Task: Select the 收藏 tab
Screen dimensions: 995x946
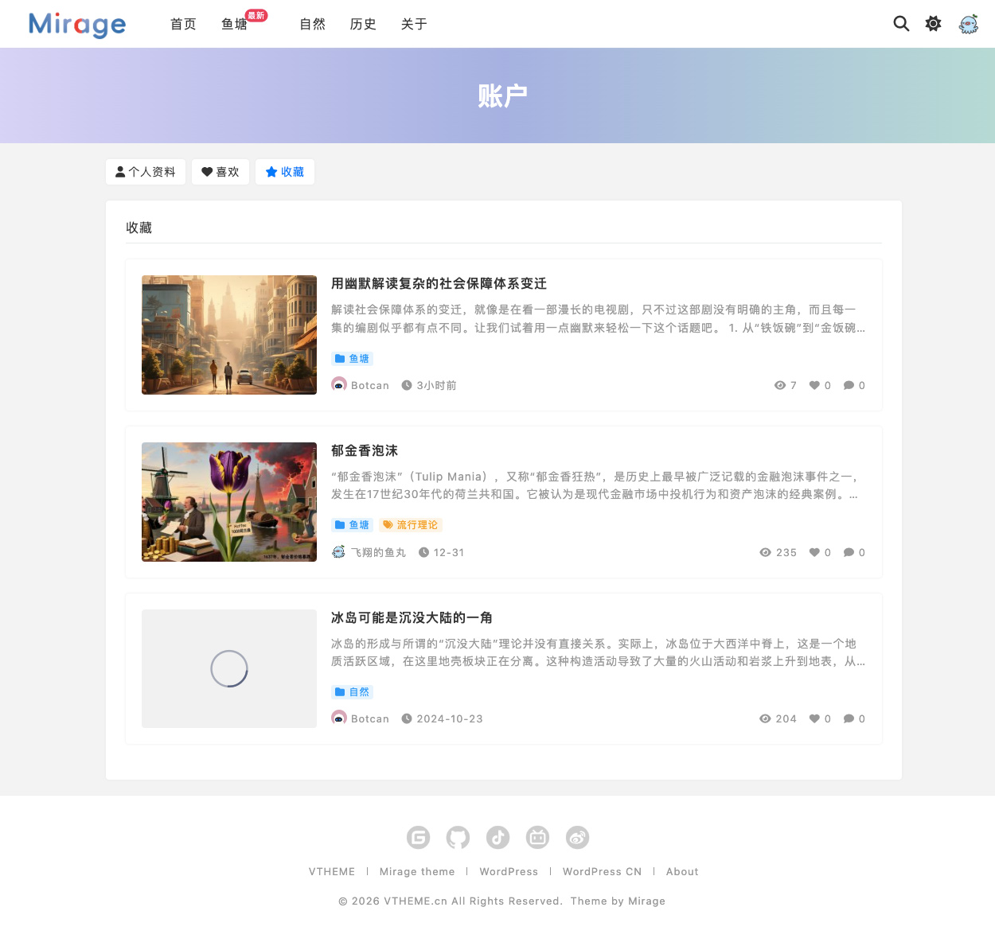Action: point(285,172)
